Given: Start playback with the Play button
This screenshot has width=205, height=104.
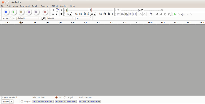Looking at the screenshot, I should pos(14,12).
